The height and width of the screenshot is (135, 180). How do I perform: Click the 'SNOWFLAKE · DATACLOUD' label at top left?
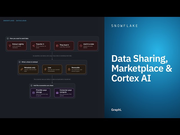coord(15,21)
